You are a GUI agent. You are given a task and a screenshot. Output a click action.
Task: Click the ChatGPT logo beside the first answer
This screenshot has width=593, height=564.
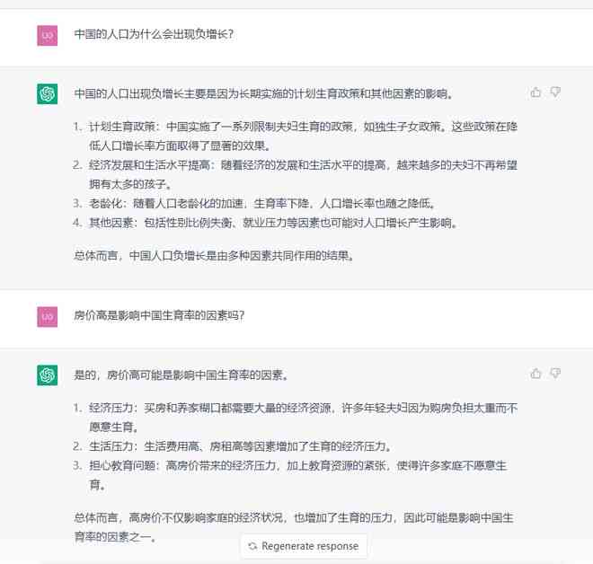click(48, 93)
